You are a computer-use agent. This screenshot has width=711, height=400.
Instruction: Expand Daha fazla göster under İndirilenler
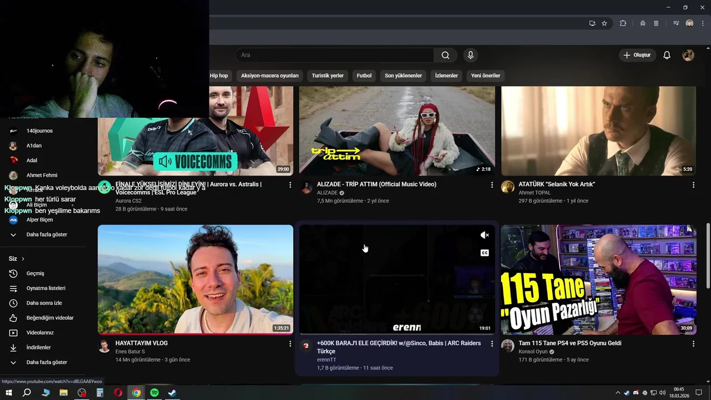[47, 362]
